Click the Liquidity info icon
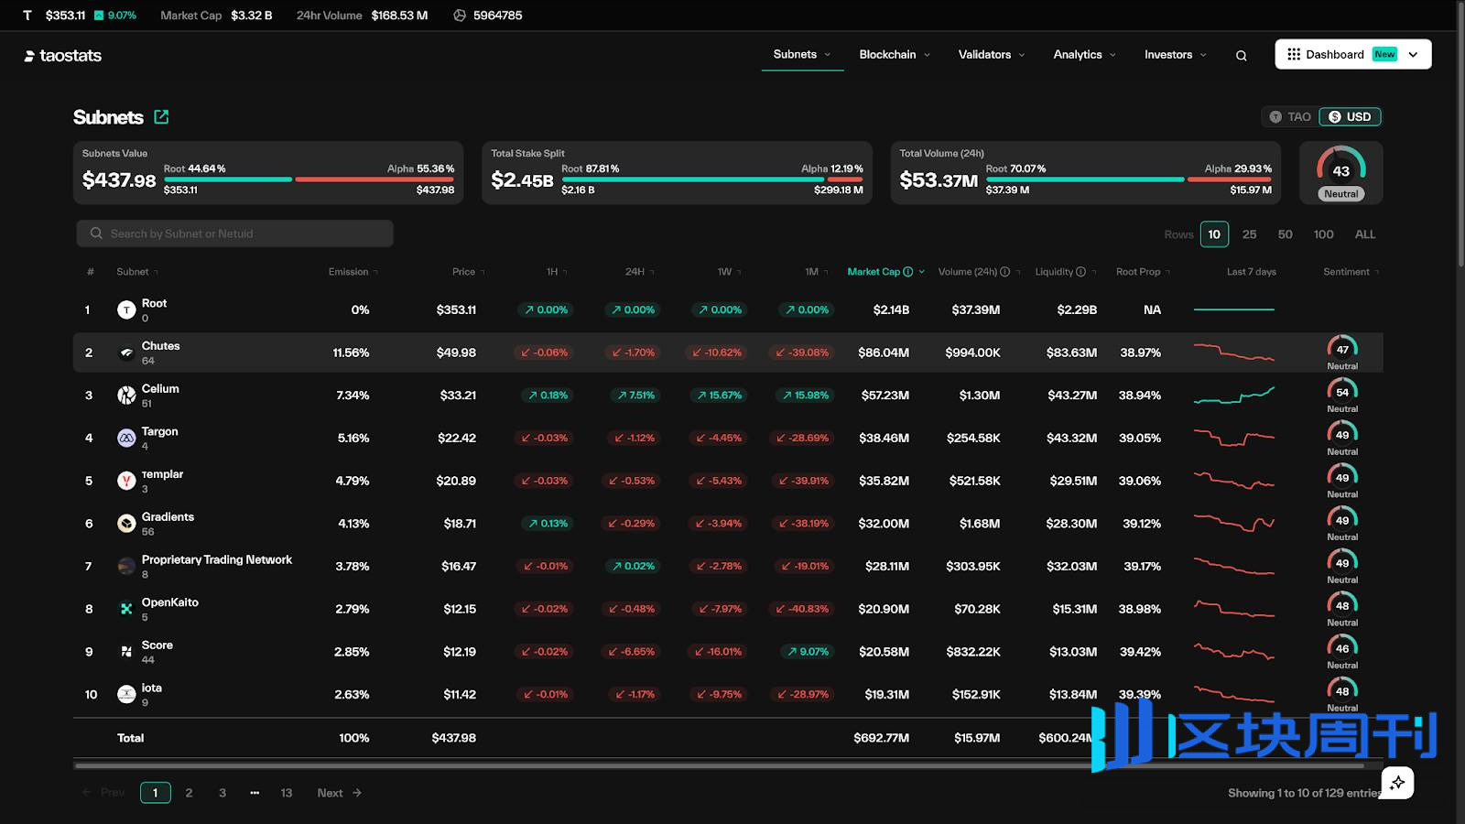 (1081, 272)
